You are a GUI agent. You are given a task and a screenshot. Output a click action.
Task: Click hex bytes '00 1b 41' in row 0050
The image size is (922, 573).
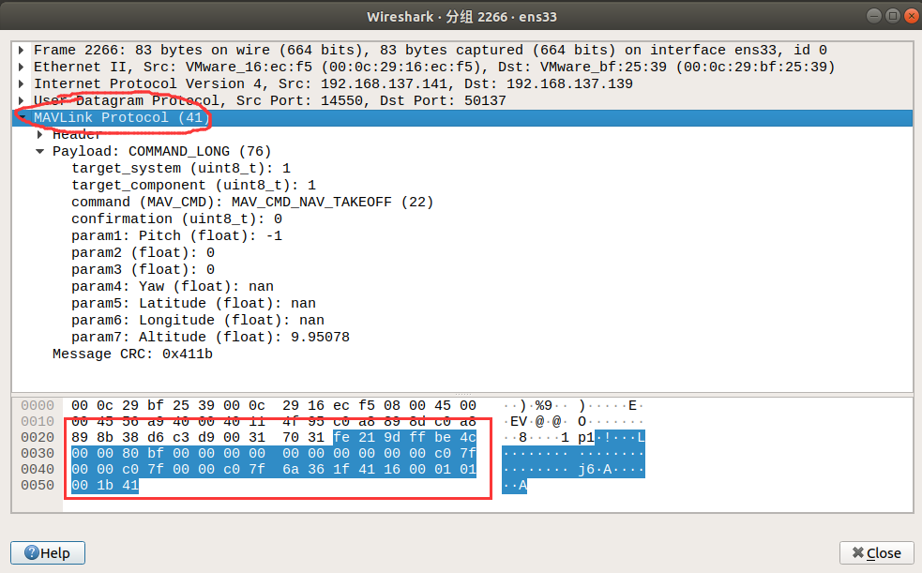pos(105,486)
